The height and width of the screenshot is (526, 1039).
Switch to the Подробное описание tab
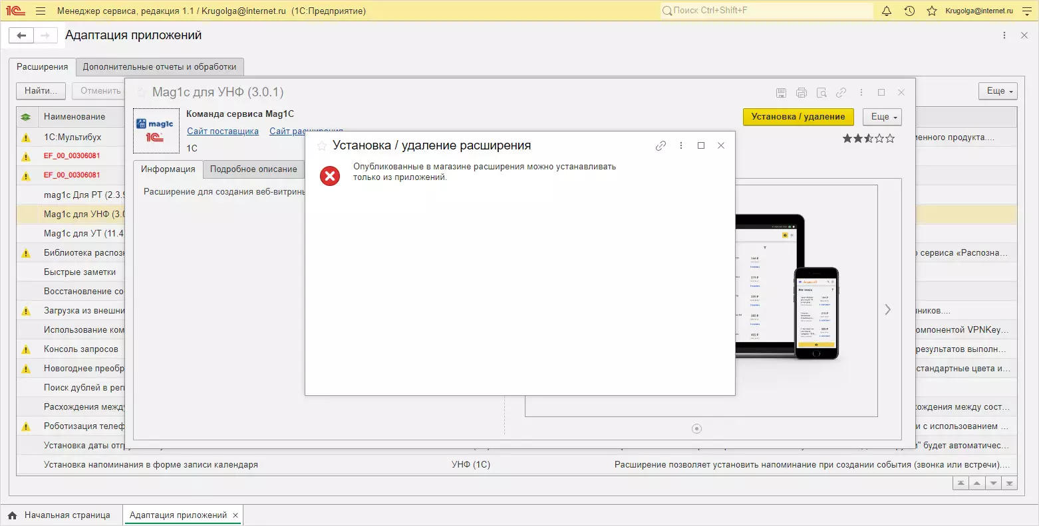click(x=253, y=169)
